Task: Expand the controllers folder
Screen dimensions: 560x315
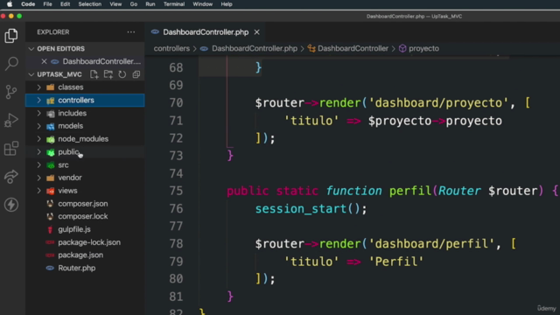Action: [x=38, y=101]
